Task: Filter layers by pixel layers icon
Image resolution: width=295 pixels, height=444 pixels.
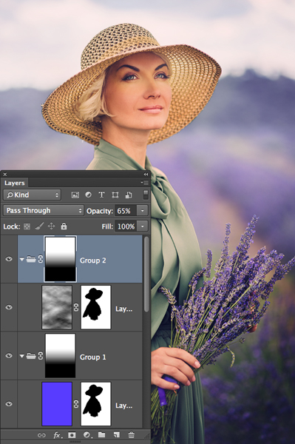Action: tap(75, 195)
